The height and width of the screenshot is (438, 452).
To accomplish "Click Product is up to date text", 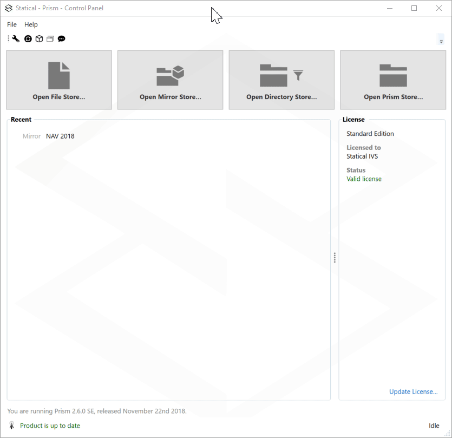I will point(50,426).
